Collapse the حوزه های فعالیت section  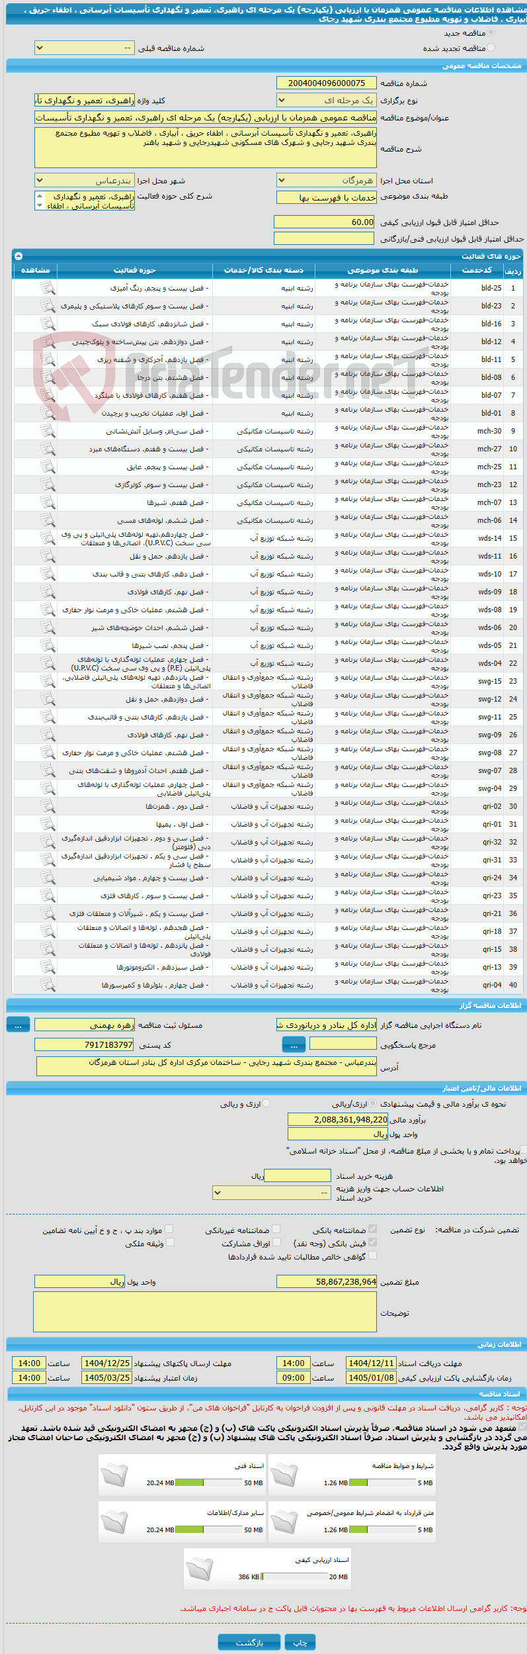click(x=19, y=255)
